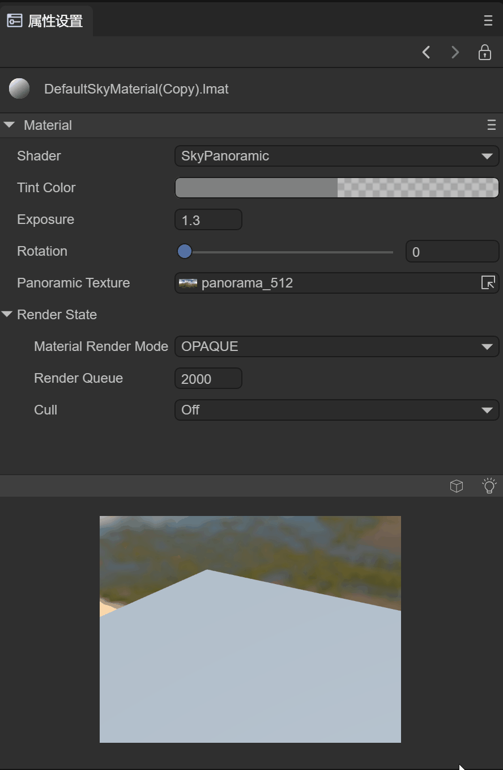Viewport: 503px width, 770px height.
Task: Locate panorama_512 texture asset button
Action: click(x=488, y=282)
